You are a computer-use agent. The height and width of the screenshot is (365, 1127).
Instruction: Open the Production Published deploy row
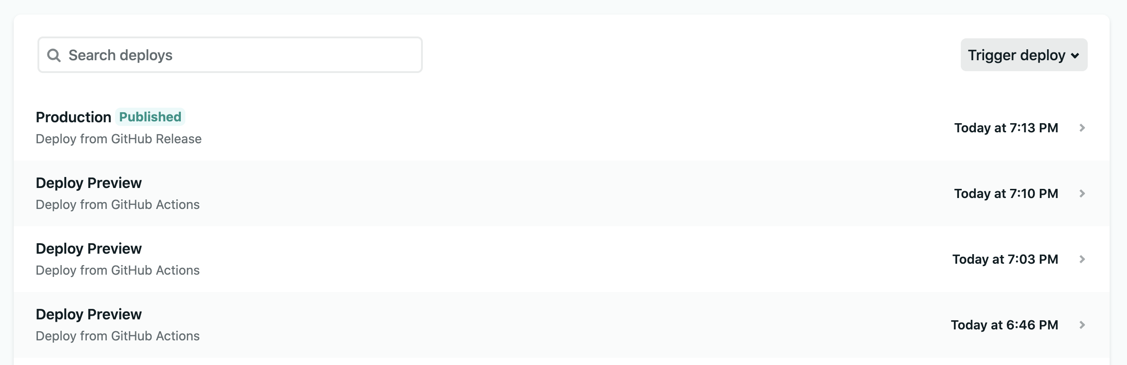[x=562, y=128]
